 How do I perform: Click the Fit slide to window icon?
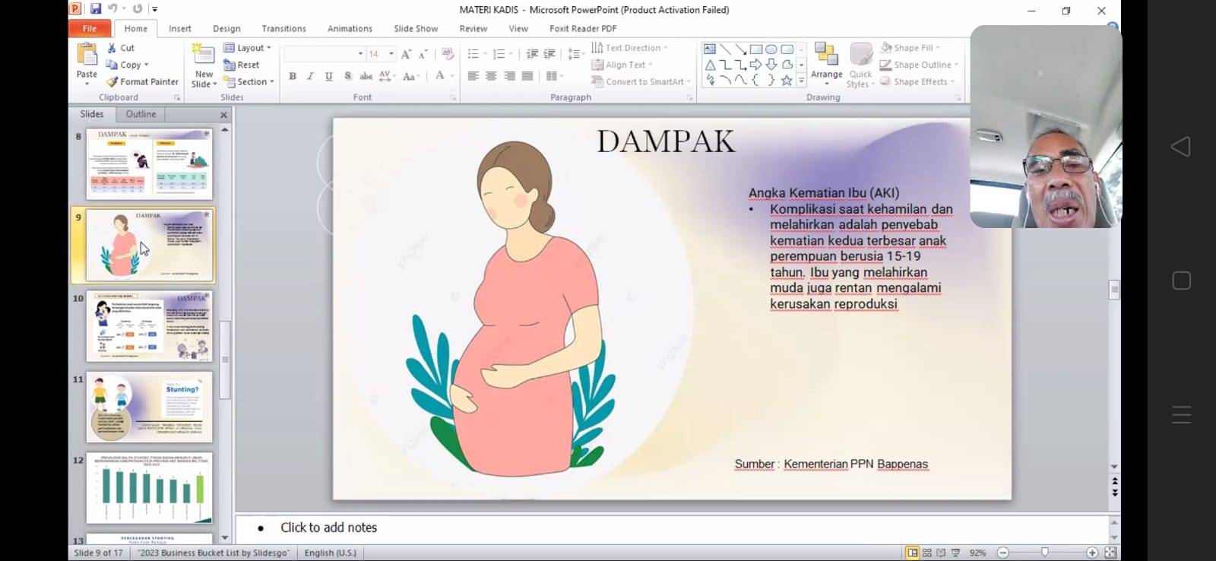(x=1110, y=553)
